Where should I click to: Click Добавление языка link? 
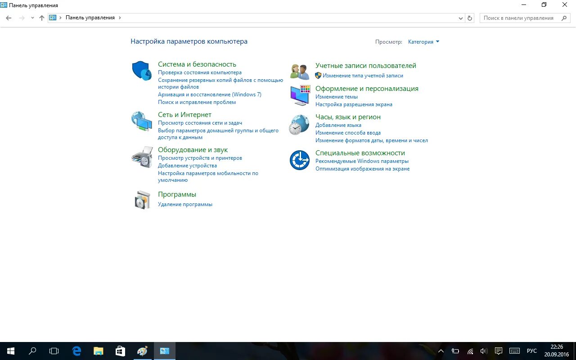338,125
